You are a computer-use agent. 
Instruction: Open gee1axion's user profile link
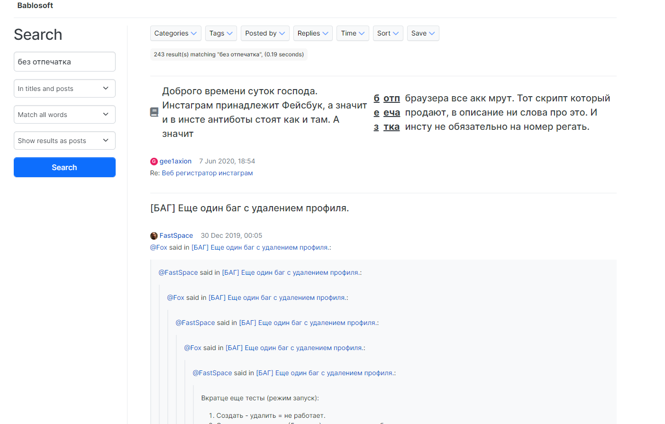175,162
